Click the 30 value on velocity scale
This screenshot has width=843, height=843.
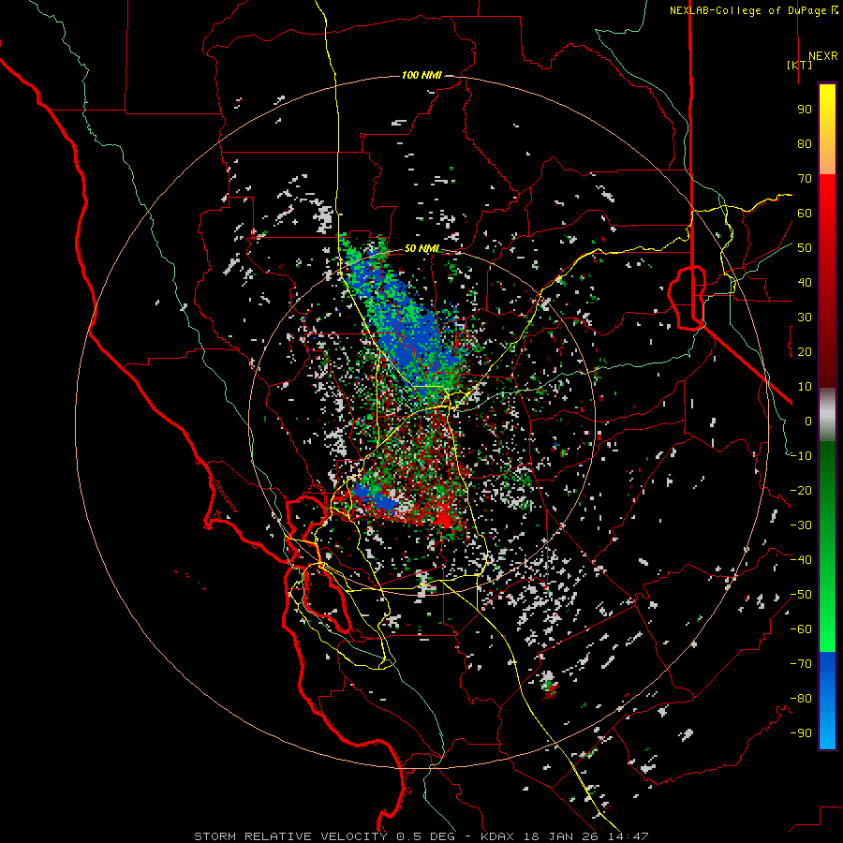pyautogui.click(x=805, y=318)
